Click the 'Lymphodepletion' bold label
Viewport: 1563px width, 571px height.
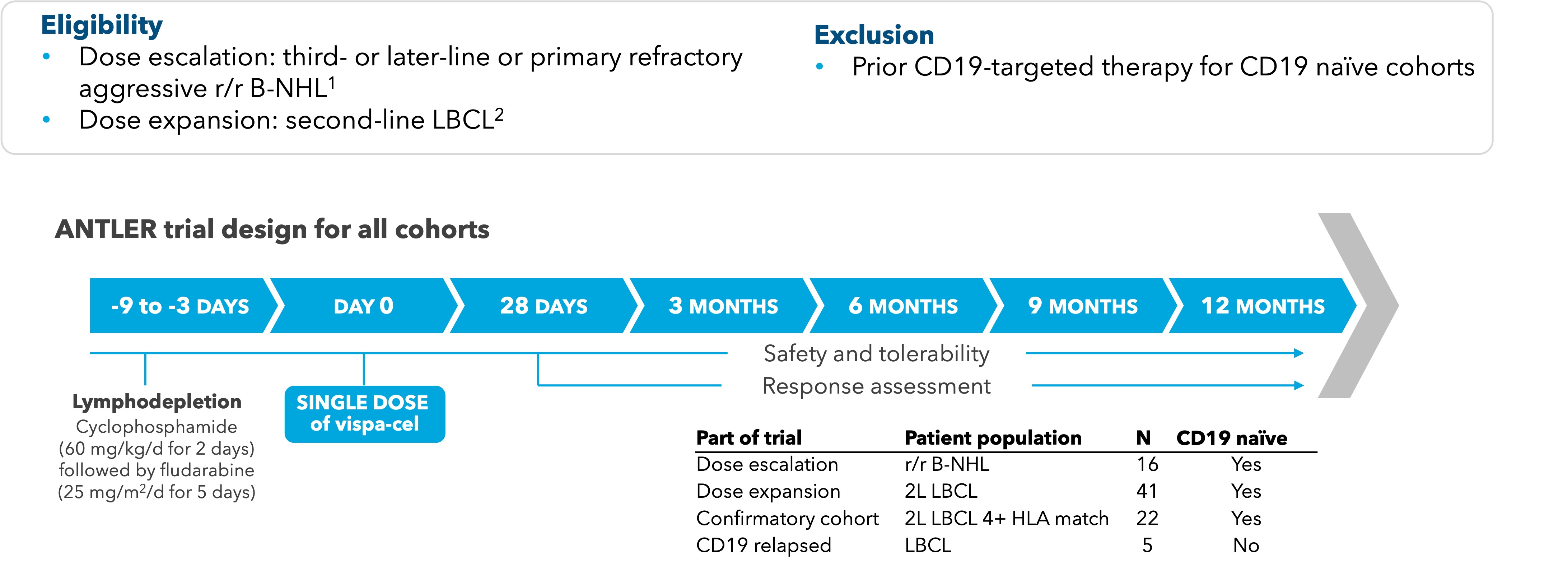coord(157,402)
